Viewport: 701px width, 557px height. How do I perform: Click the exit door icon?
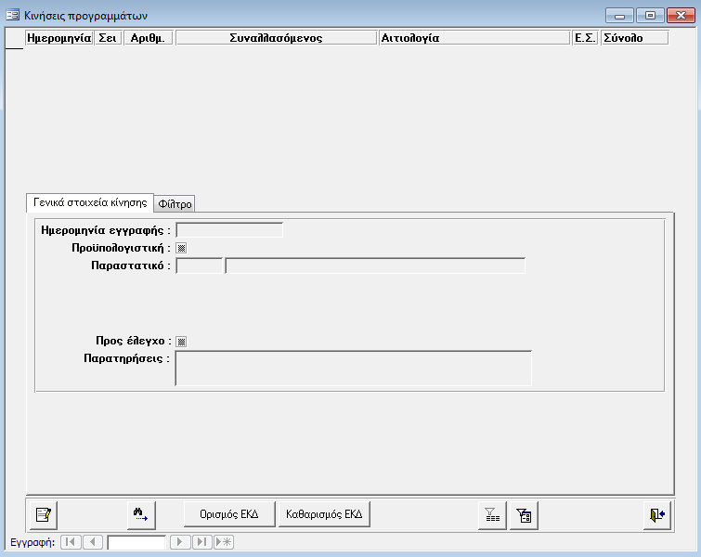657,513
